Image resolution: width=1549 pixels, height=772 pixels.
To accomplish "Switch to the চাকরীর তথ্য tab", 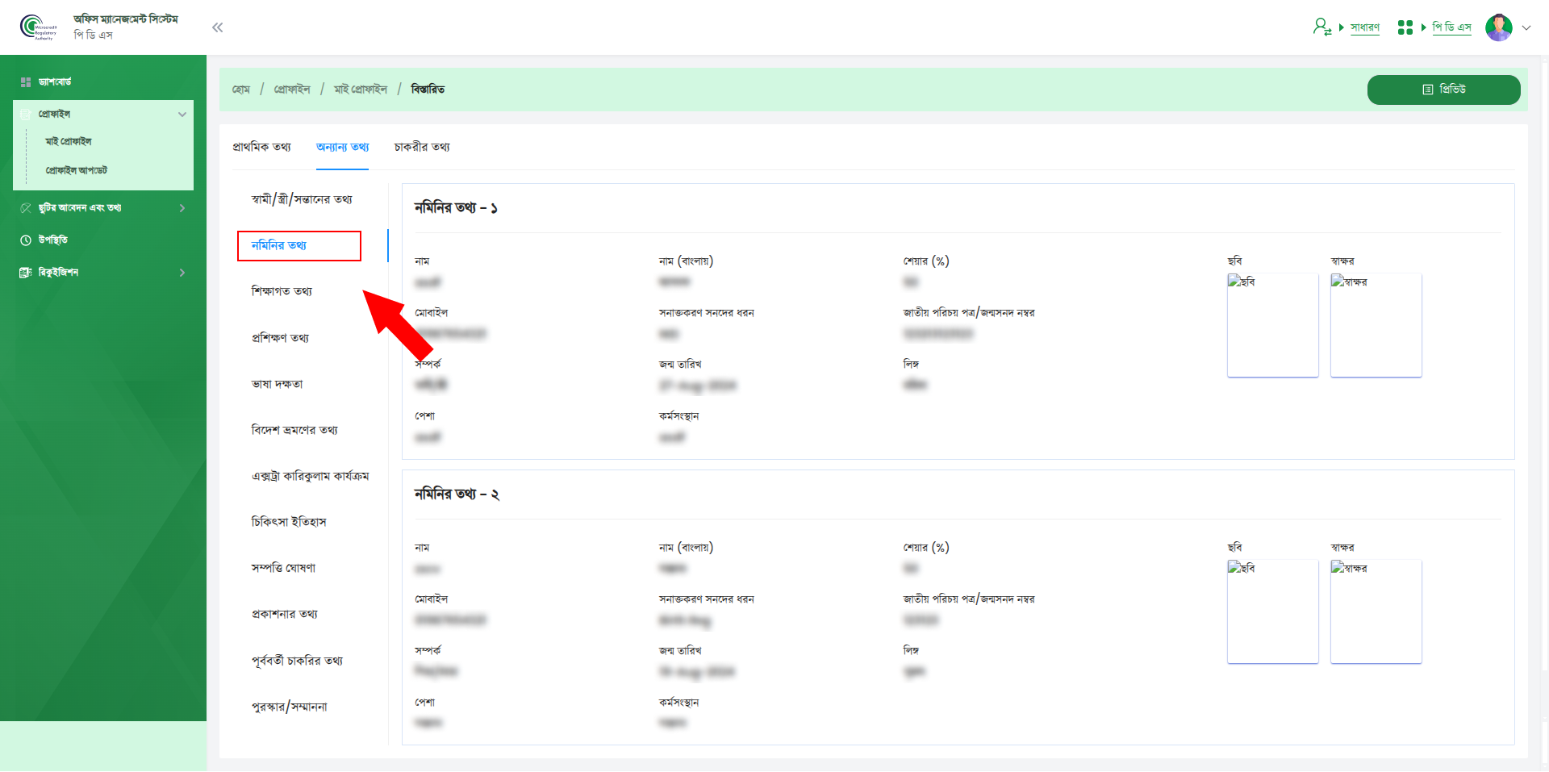I will [422, 147].
